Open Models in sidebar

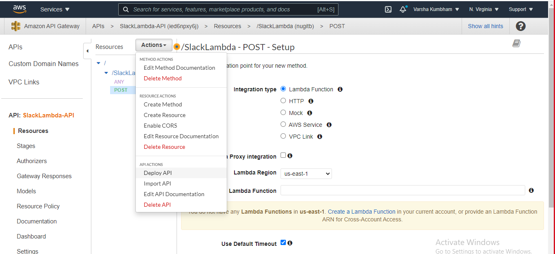27,191
